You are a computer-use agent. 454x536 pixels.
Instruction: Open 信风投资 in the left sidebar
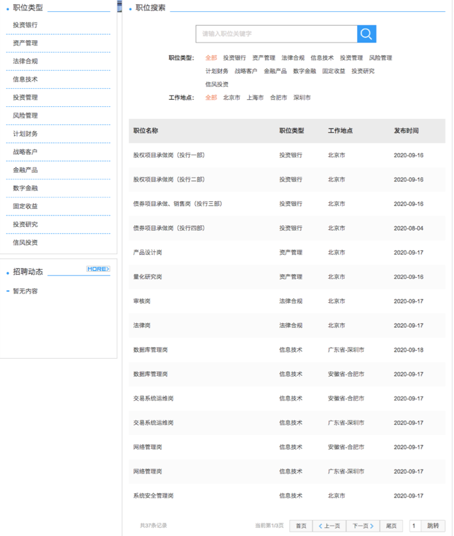25,242
